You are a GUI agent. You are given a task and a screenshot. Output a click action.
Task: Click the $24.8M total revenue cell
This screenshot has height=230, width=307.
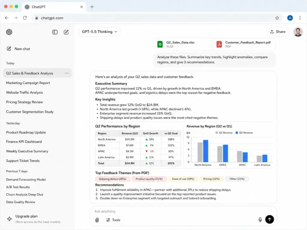[130, 163]
